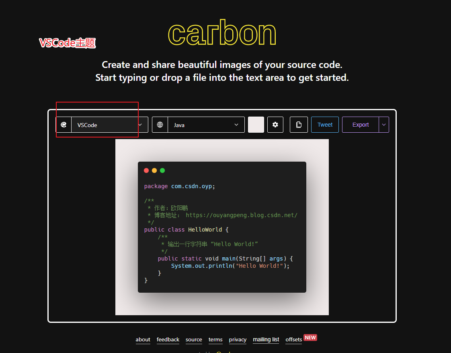The width and height of the screenshot is (451, 353).
Task: Open the privacy footer link
Action: click(238, 339)
